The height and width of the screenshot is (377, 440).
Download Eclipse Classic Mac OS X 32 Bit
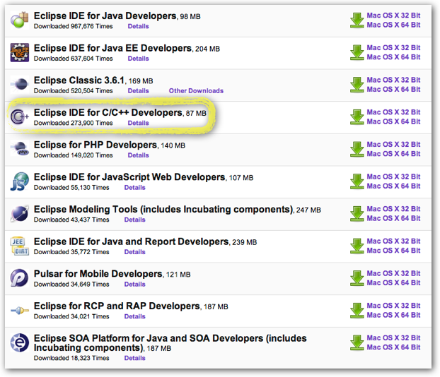point(393,80)
